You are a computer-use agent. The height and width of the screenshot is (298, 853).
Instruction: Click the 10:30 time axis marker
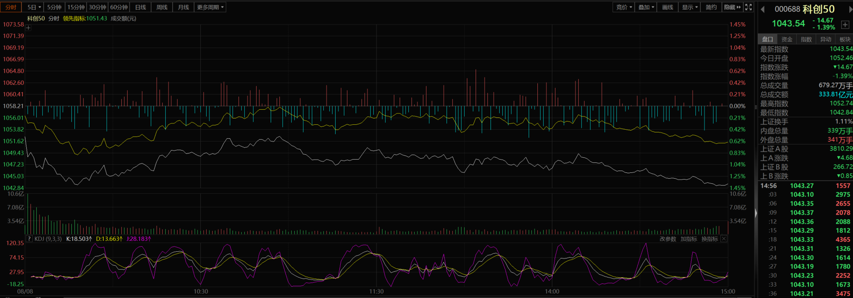point(201,292)
